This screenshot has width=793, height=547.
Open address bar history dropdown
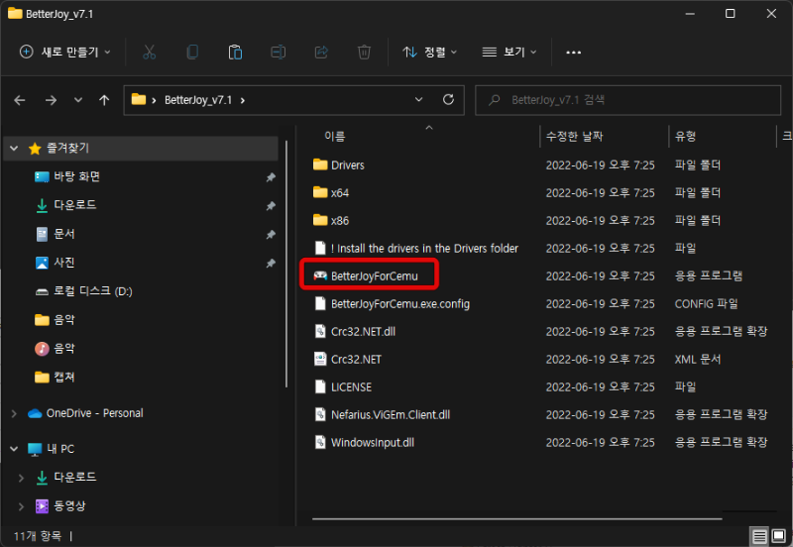tap(418, 100)
